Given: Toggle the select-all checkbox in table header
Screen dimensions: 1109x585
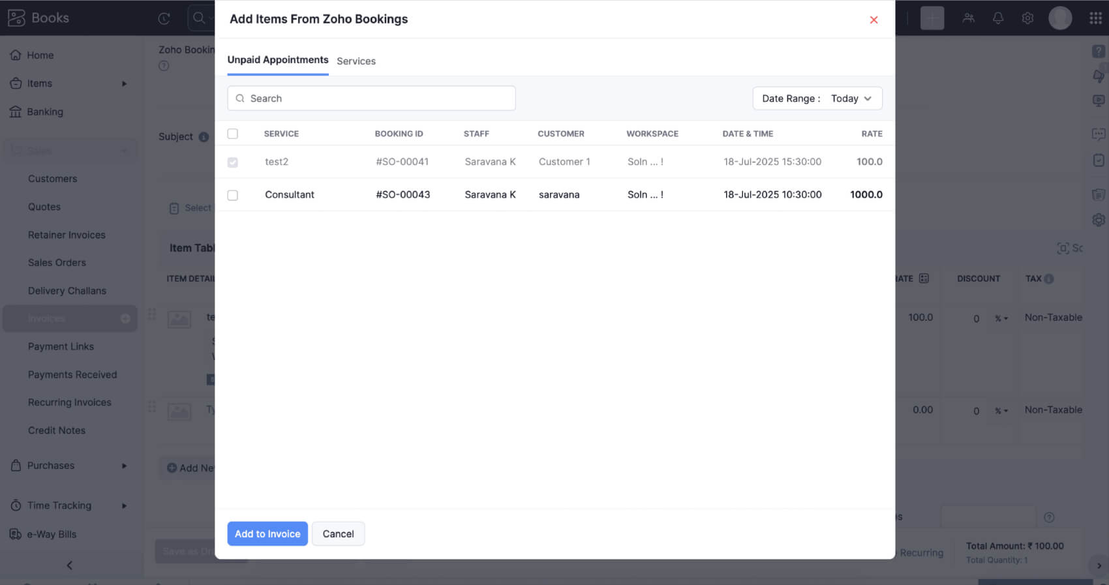Looking at the screenshot, I should (233, 134).
